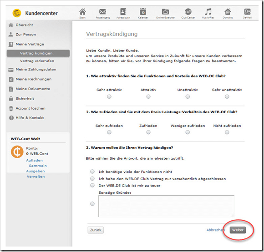Image resolution: width=264 pixels, height=252 pixels.
Task: Select Vertrag kündigen submenu item
Action: pyautogui.click(x=38, y=53)
